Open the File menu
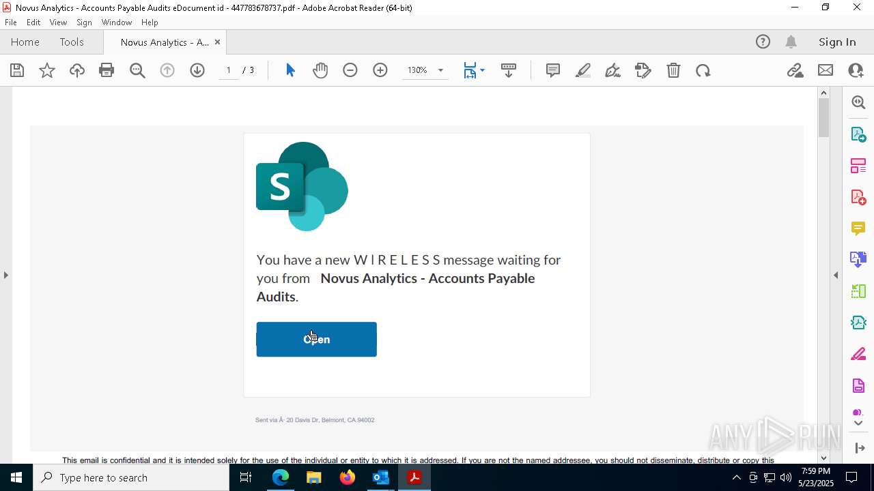This screenshot has height=491, width=874. coord(11,23)
